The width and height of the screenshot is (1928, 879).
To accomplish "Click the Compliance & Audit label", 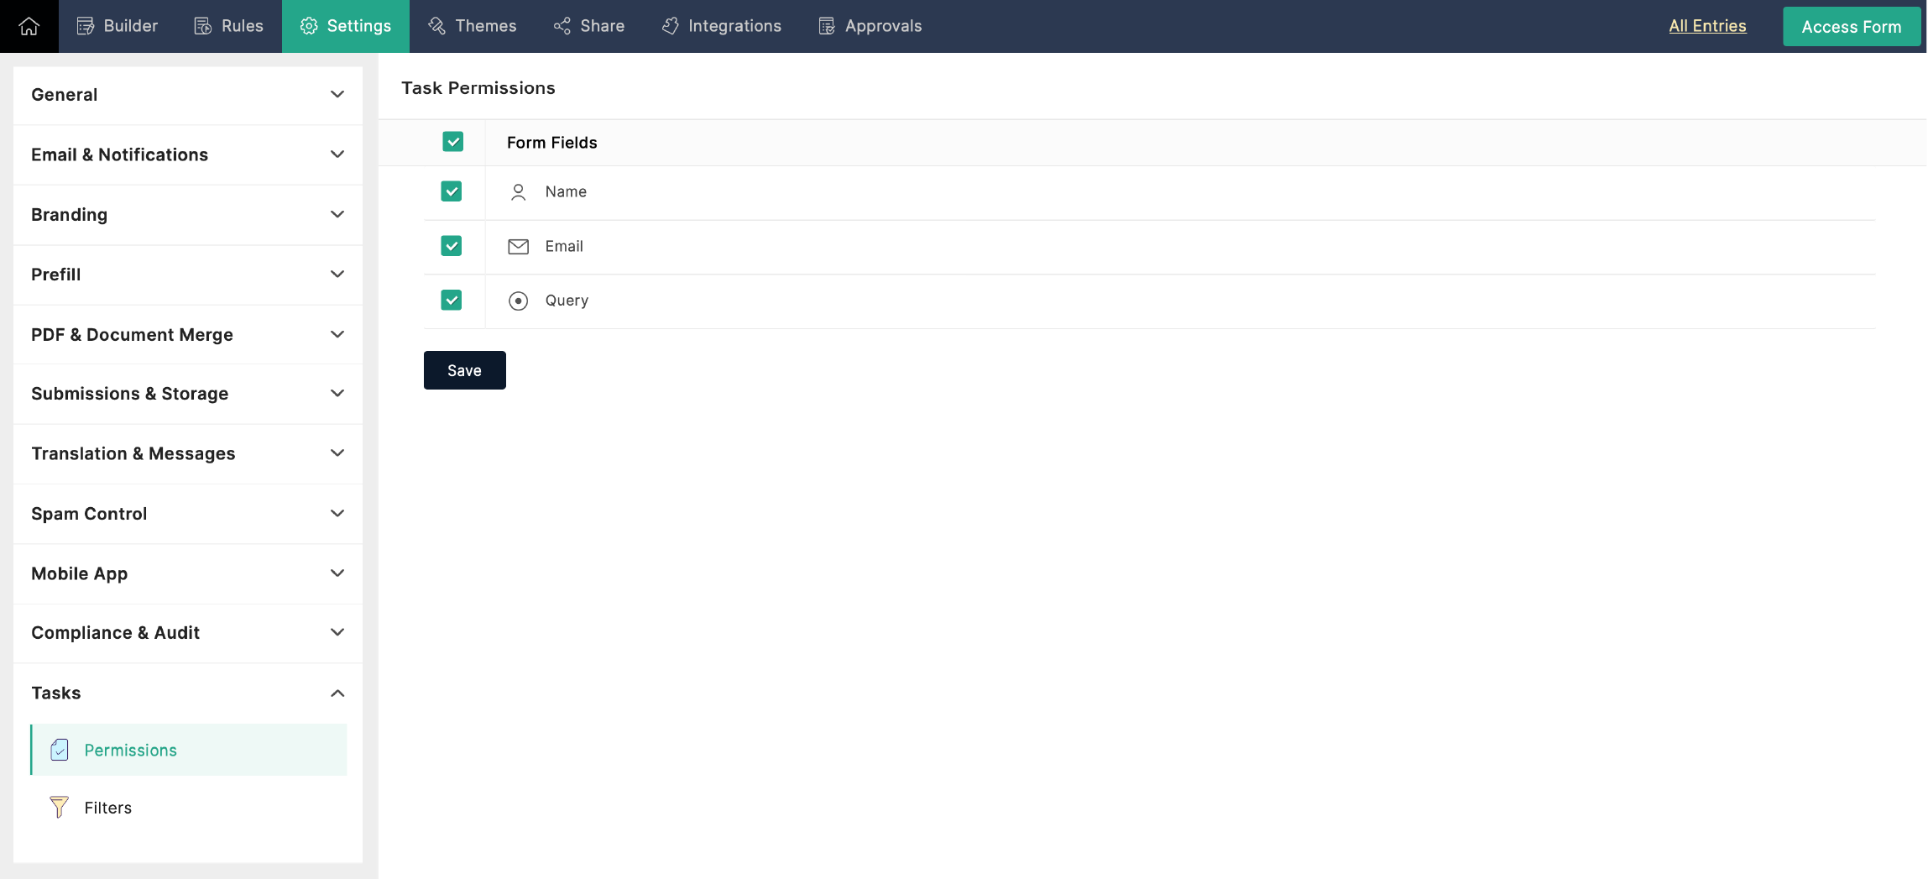I will click(116, 632).
